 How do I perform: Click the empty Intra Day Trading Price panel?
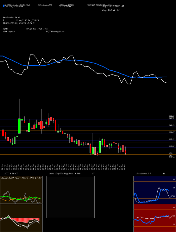pos(70,197)
